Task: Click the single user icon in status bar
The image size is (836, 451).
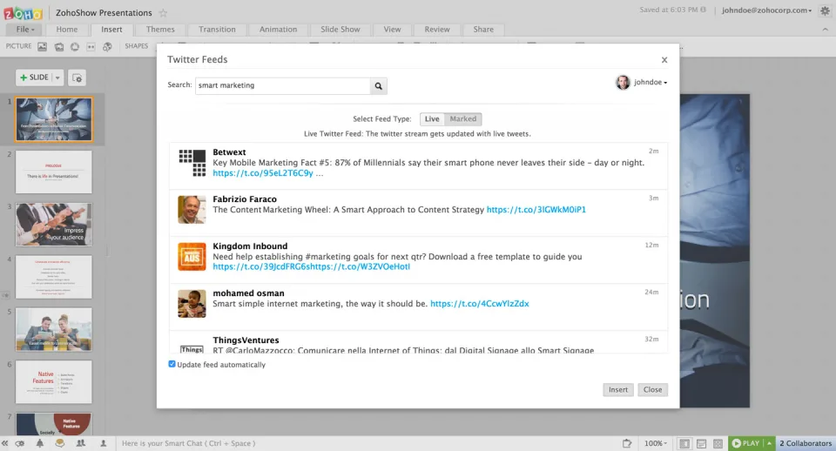Action: (104, 443)
